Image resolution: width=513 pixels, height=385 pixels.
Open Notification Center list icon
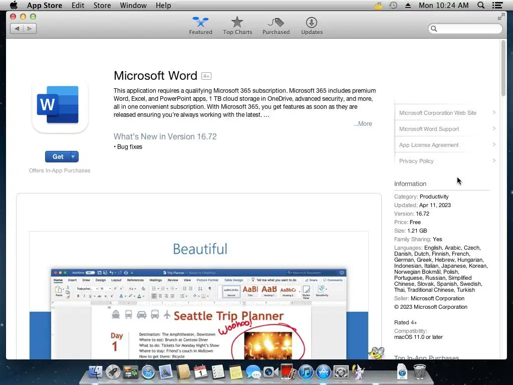(497, 5)
